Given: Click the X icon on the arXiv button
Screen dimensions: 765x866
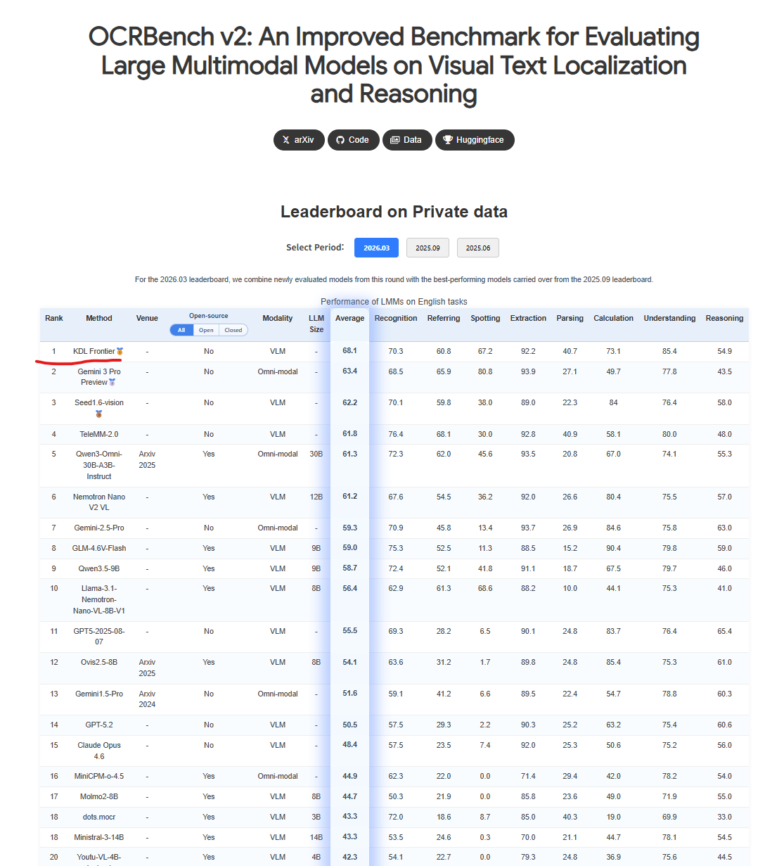Looking at the screenshot, I should pos(285,140).
